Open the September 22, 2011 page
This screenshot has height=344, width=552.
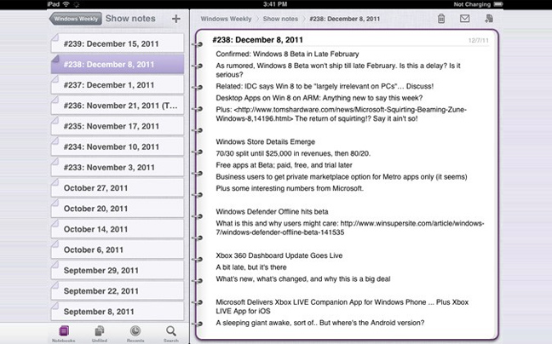pos(118,290)
